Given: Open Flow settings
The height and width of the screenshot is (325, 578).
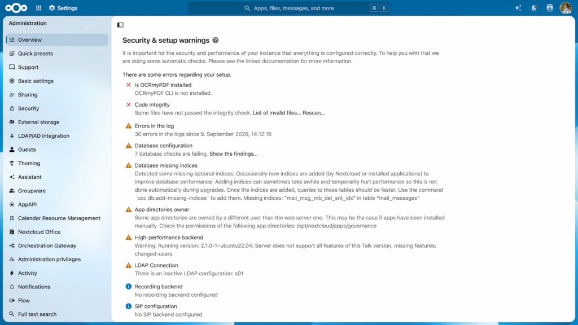Looking at the screenshot, I should pyautogui.click(x=57, y=301).
